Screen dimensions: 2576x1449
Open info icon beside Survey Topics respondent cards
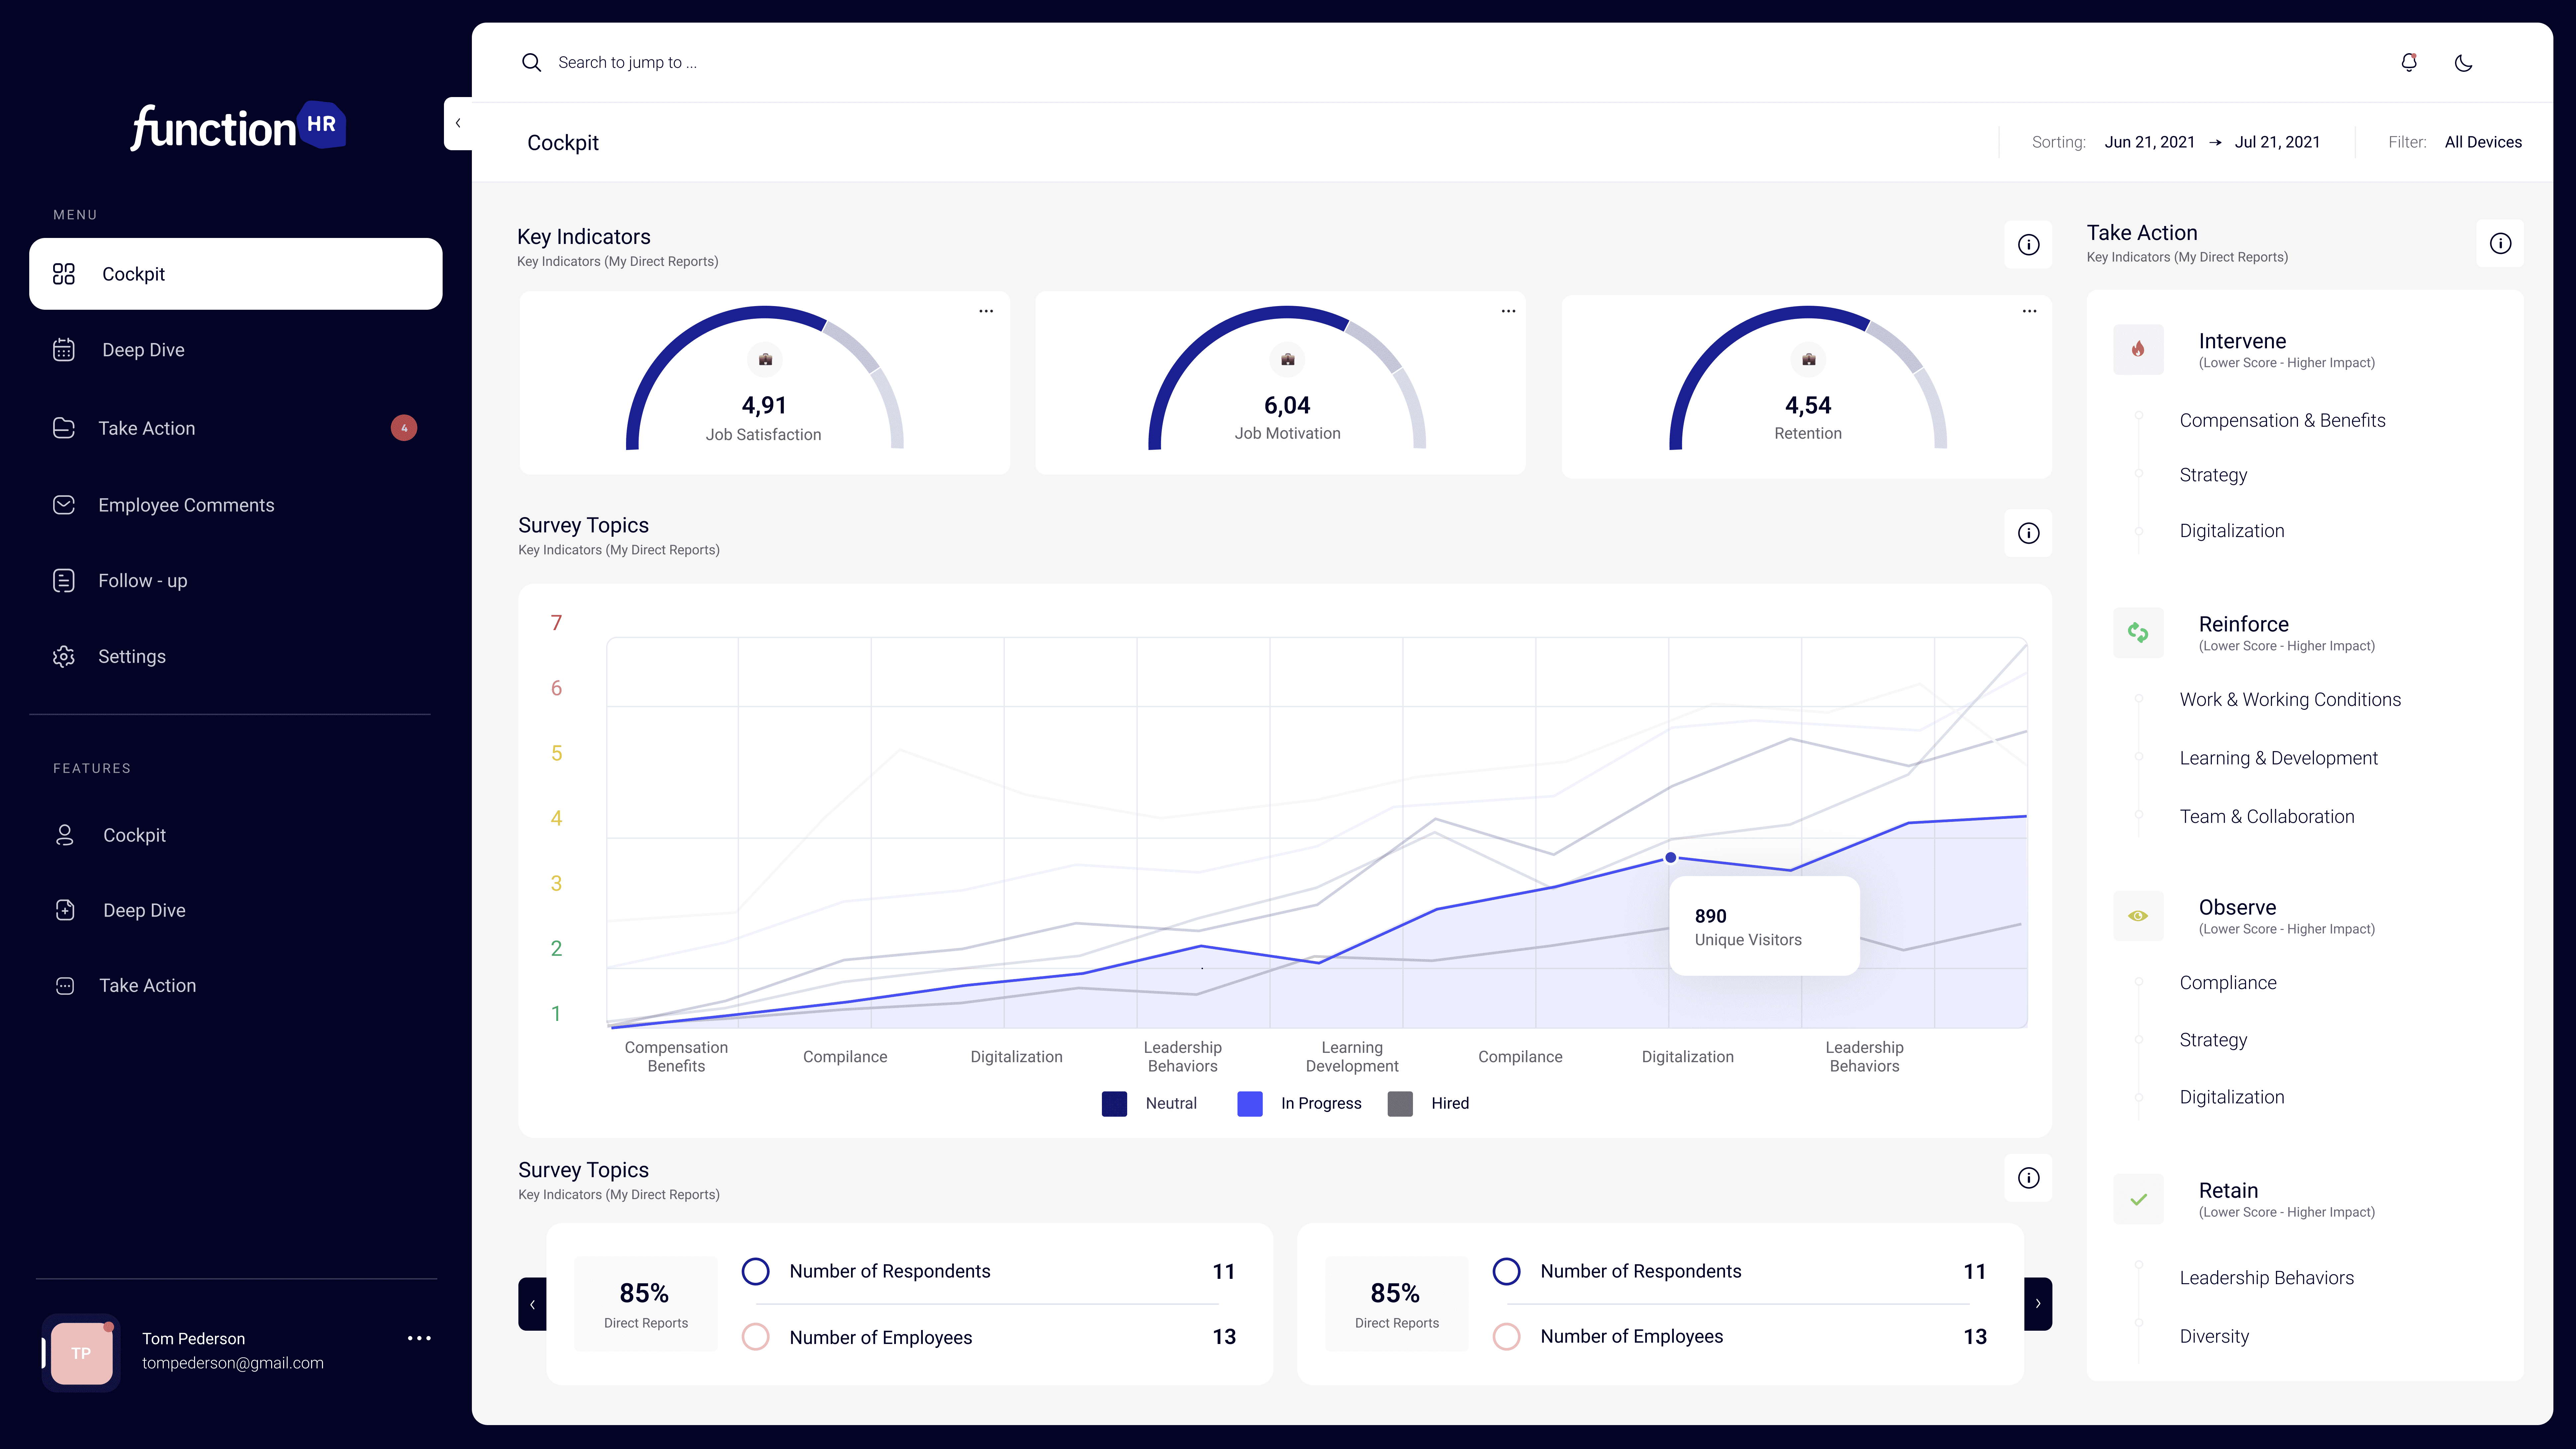click(x=2028, y=1178)
